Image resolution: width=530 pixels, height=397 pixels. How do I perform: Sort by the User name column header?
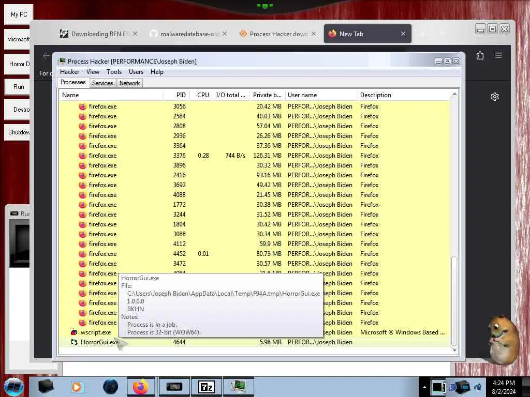pyautogui.click(x=321, y=95)
